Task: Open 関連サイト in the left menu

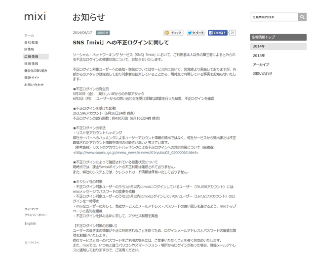Action: pyautogui.click(x=32, y=78)
